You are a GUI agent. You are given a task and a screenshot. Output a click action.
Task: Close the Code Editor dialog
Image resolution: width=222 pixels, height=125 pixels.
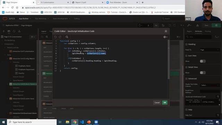[166, 31]
